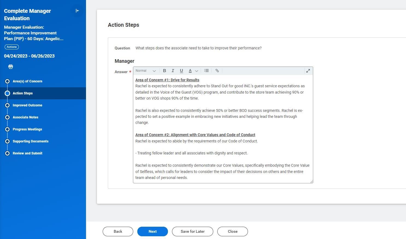Click the question text about improving performance

198,48
